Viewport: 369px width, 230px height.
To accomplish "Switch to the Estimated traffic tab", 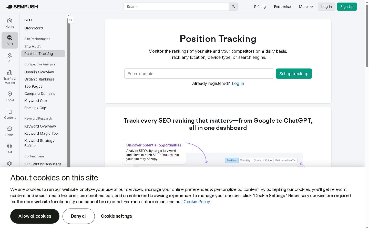I will pyautogui.click(x=285, y=160).
